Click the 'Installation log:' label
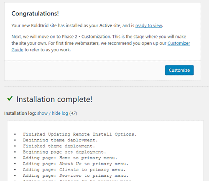This screenshot has width=209, height=181. [20, 113]
